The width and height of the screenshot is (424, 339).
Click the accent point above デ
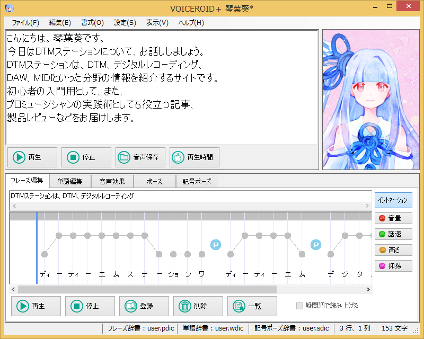(x=330, y=254)
